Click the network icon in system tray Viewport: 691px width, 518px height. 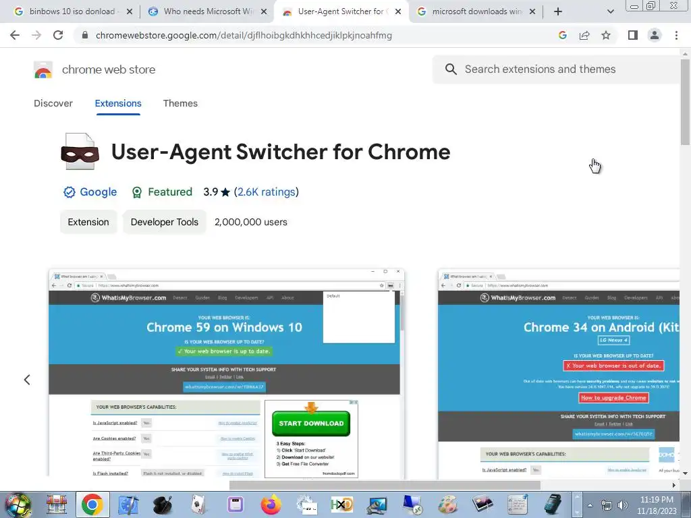[607, 505]
